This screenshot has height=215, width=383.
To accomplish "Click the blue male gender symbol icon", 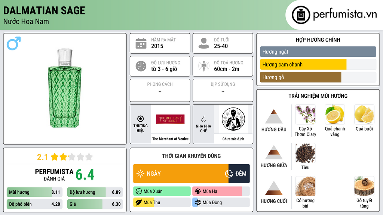I will click(14, 43).
